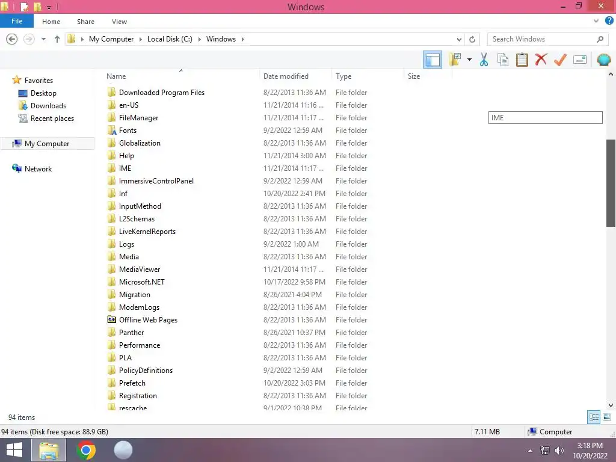Click the IME text box on right
This screenshot has width=616, height=462.
pyautogui.click(x=545, y=117)
